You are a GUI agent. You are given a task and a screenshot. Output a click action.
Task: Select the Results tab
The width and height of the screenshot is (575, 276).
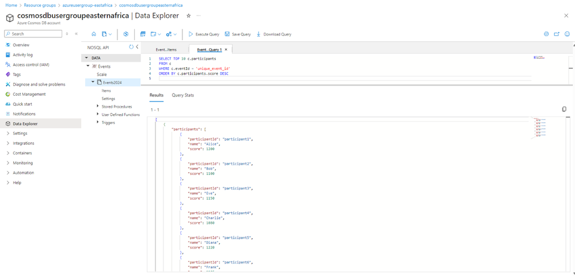(x=157, y=95)
